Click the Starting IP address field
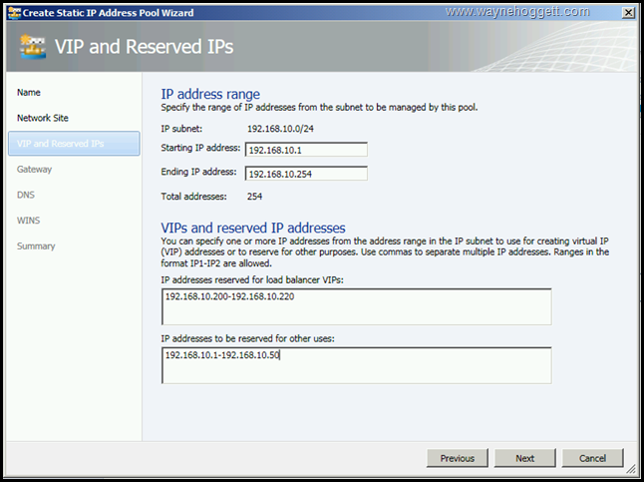 [x=305, y=150]
